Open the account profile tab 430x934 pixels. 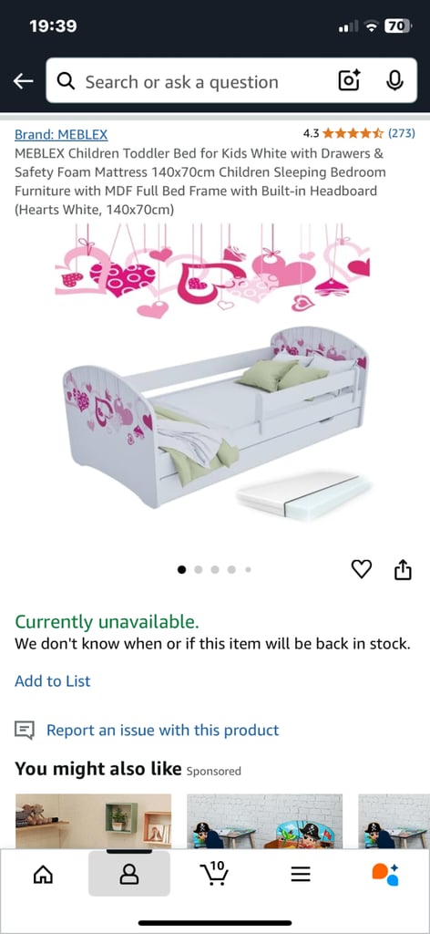point(129,873)
